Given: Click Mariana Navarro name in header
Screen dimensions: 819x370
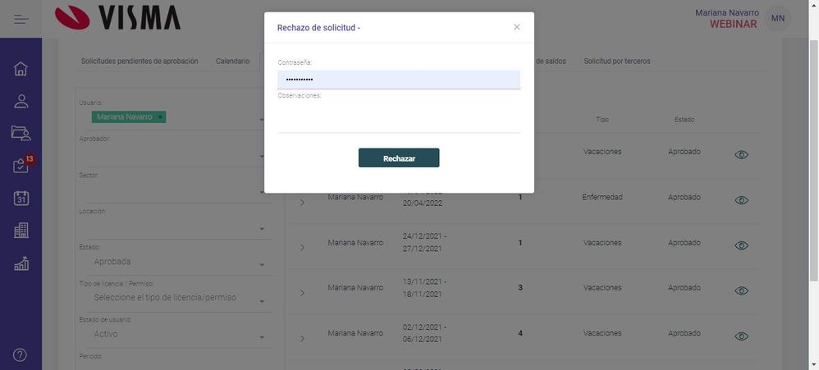Looking at the screenshot, I should click(726, 12).
